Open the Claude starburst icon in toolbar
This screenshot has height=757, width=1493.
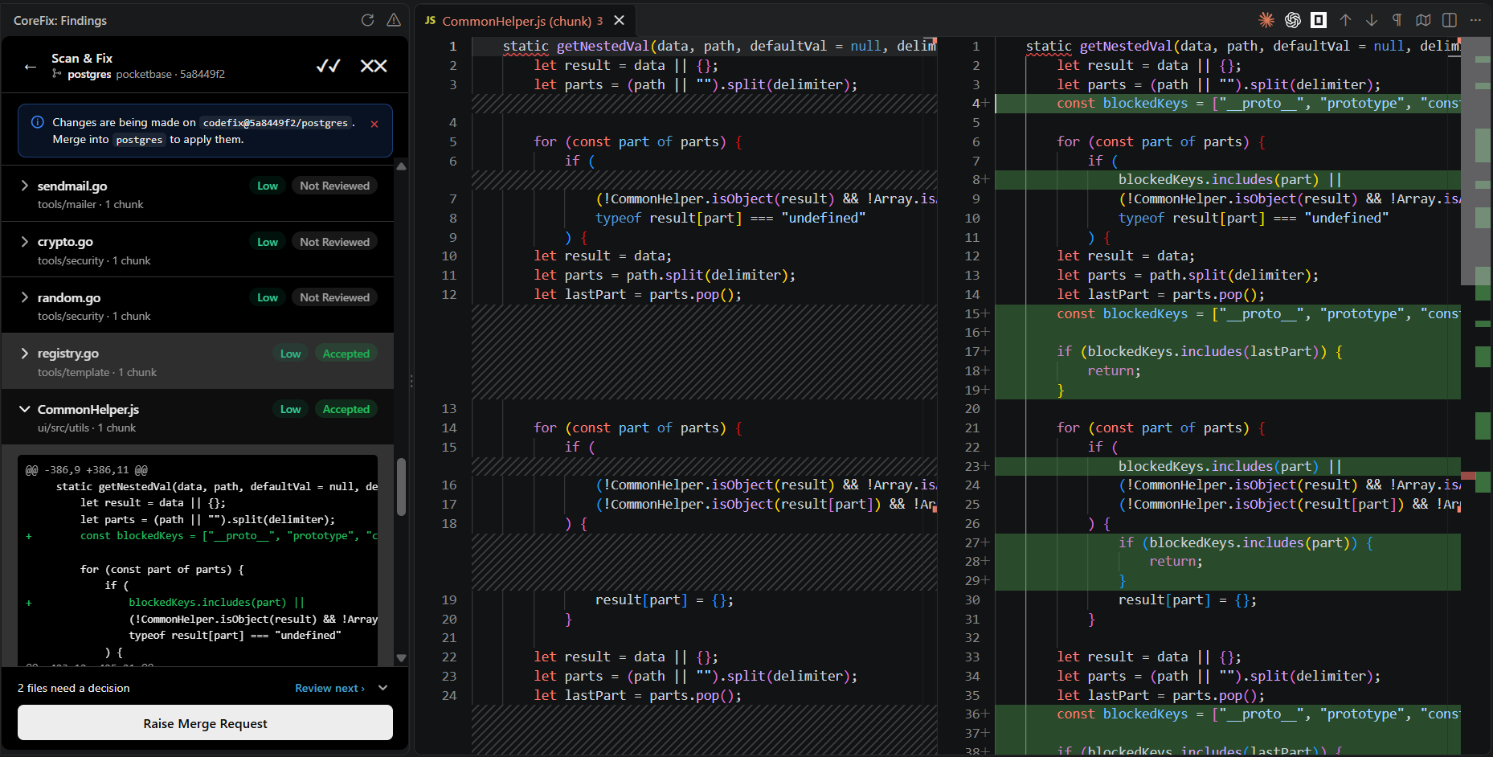coord(1266,20)
